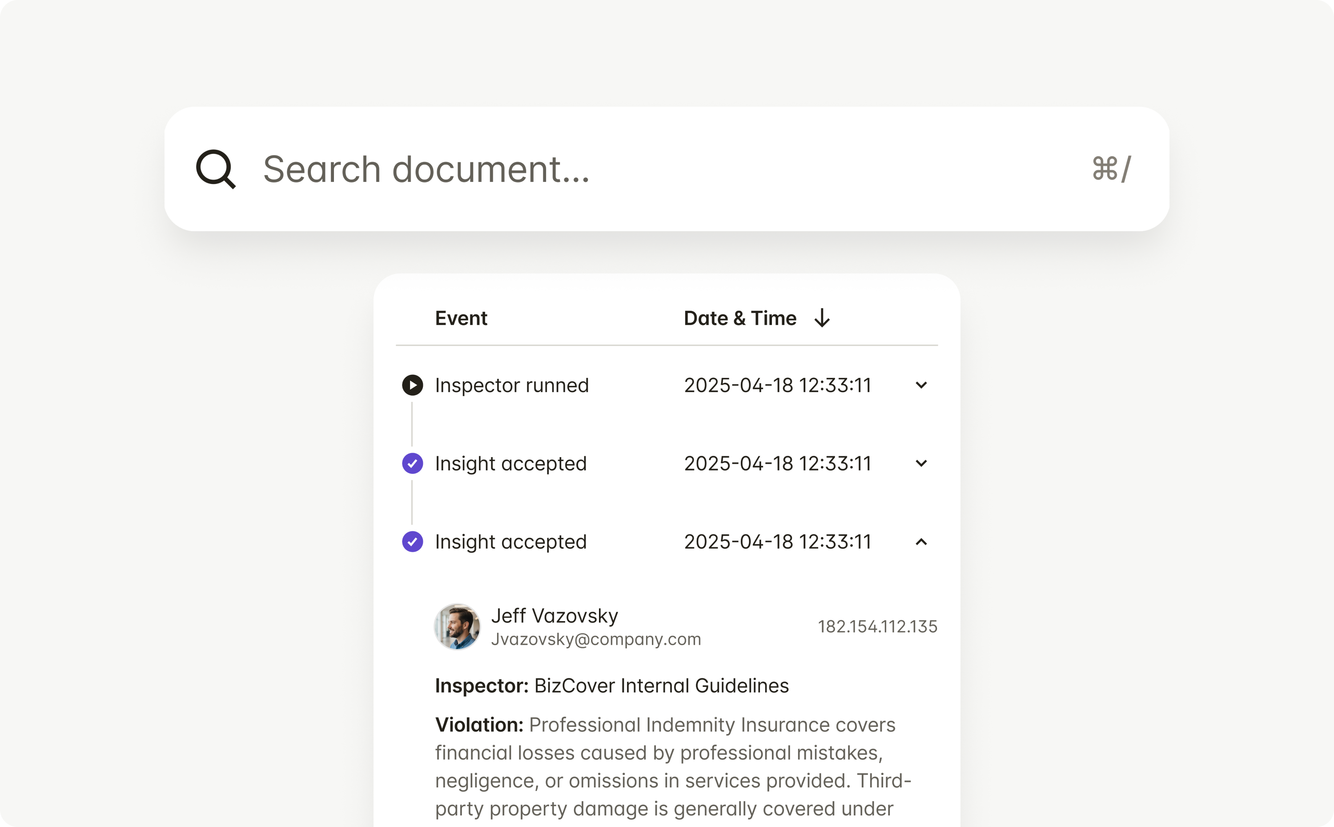Collapse the expanded Insight accepted row
The width and height of the screenshot is (1334, 827).
(921, 542)
